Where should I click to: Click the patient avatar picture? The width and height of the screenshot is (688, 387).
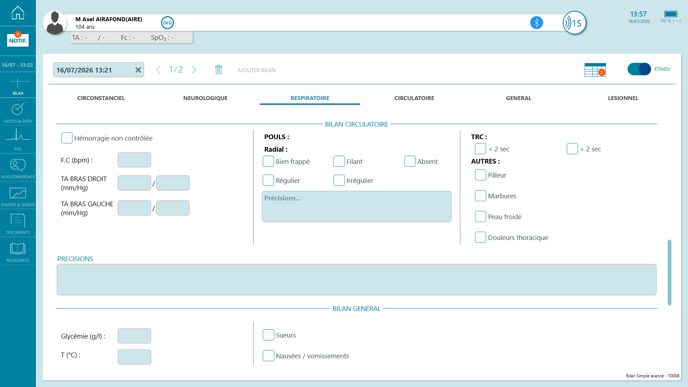pos(55,23)
